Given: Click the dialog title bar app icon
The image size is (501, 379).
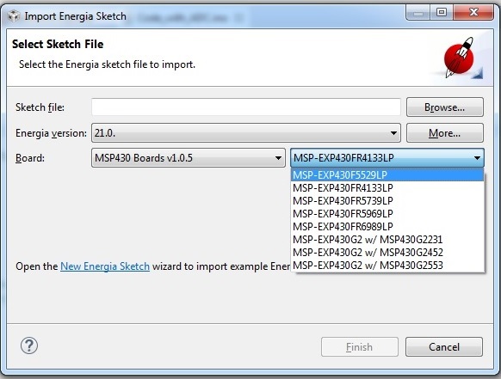Looking at the screenshot, I should [x=14, y=16].
